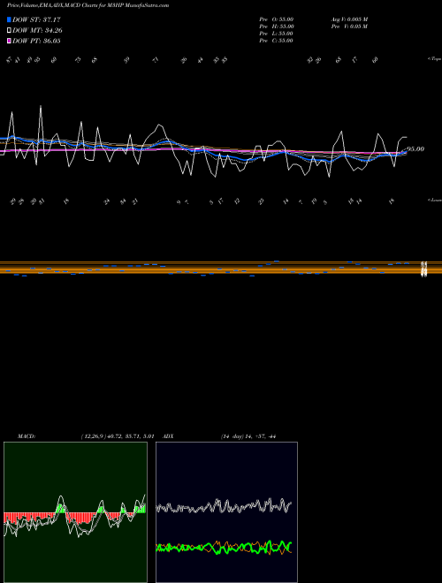
Task: Click the 'Pre L: 35.00' low value
Action: pos(277,34)
